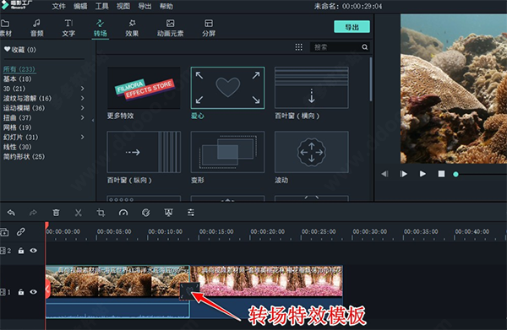Collapse the category sidebar arrow
Image resolution: width=507 pixels, height=330 pixels.
[x=93, y=120]
